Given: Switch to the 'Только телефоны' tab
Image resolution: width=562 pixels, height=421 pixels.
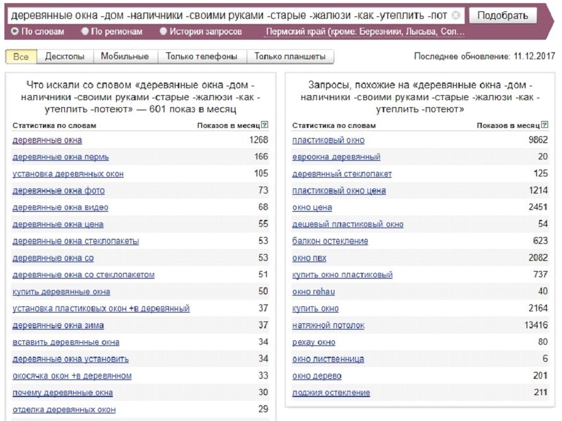Looking at the screenshot, I should pos(201,57).
